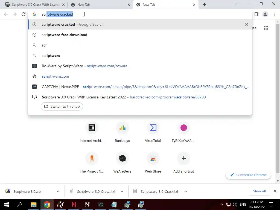This screenshot has width=280, height=210.
Task: Close the active New Tab
Action: coord(194,5)
